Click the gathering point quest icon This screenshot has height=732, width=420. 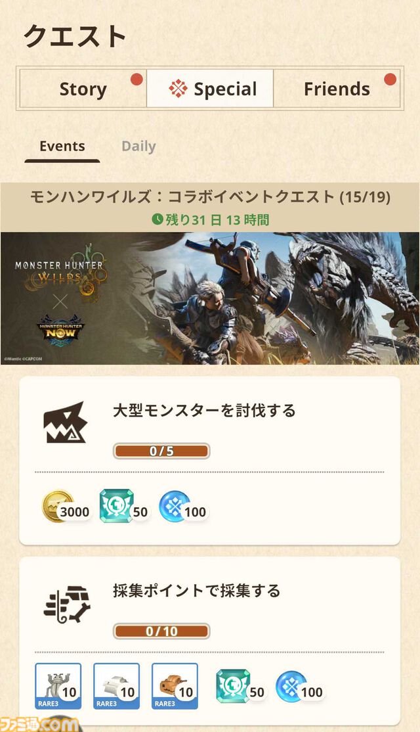point(67,604)
